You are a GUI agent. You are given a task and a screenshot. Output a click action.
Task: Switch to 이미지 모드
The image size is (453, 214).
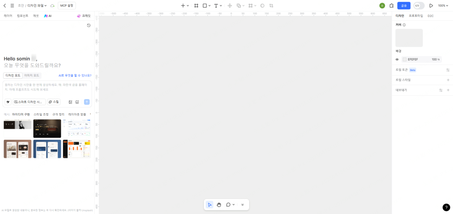coord(32,75)
